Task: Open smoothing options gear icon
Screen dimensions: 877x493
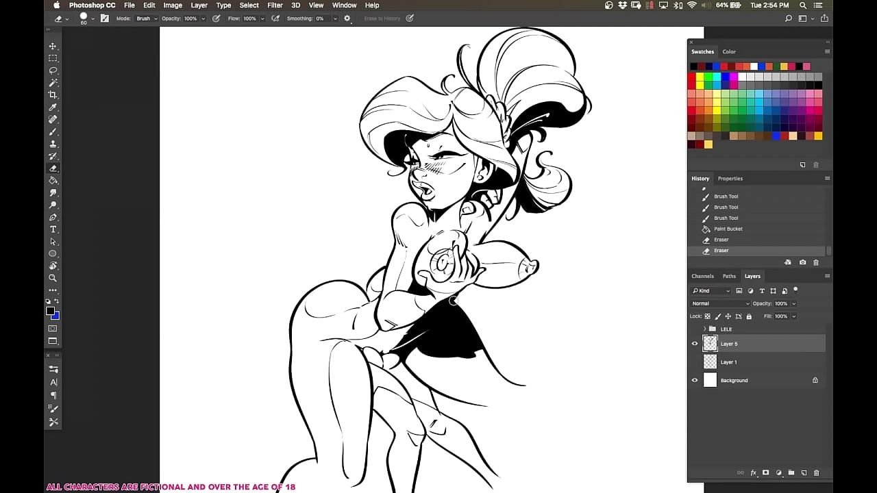Action: [x=347, y=18]
